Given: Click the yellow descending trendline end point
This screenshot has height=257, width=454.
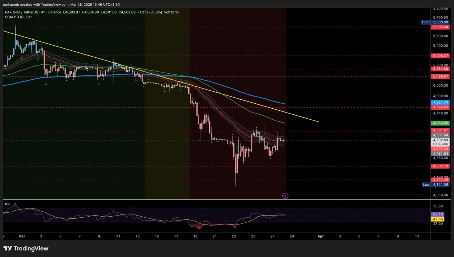Looking at the screenshot, I should [319, 122].
